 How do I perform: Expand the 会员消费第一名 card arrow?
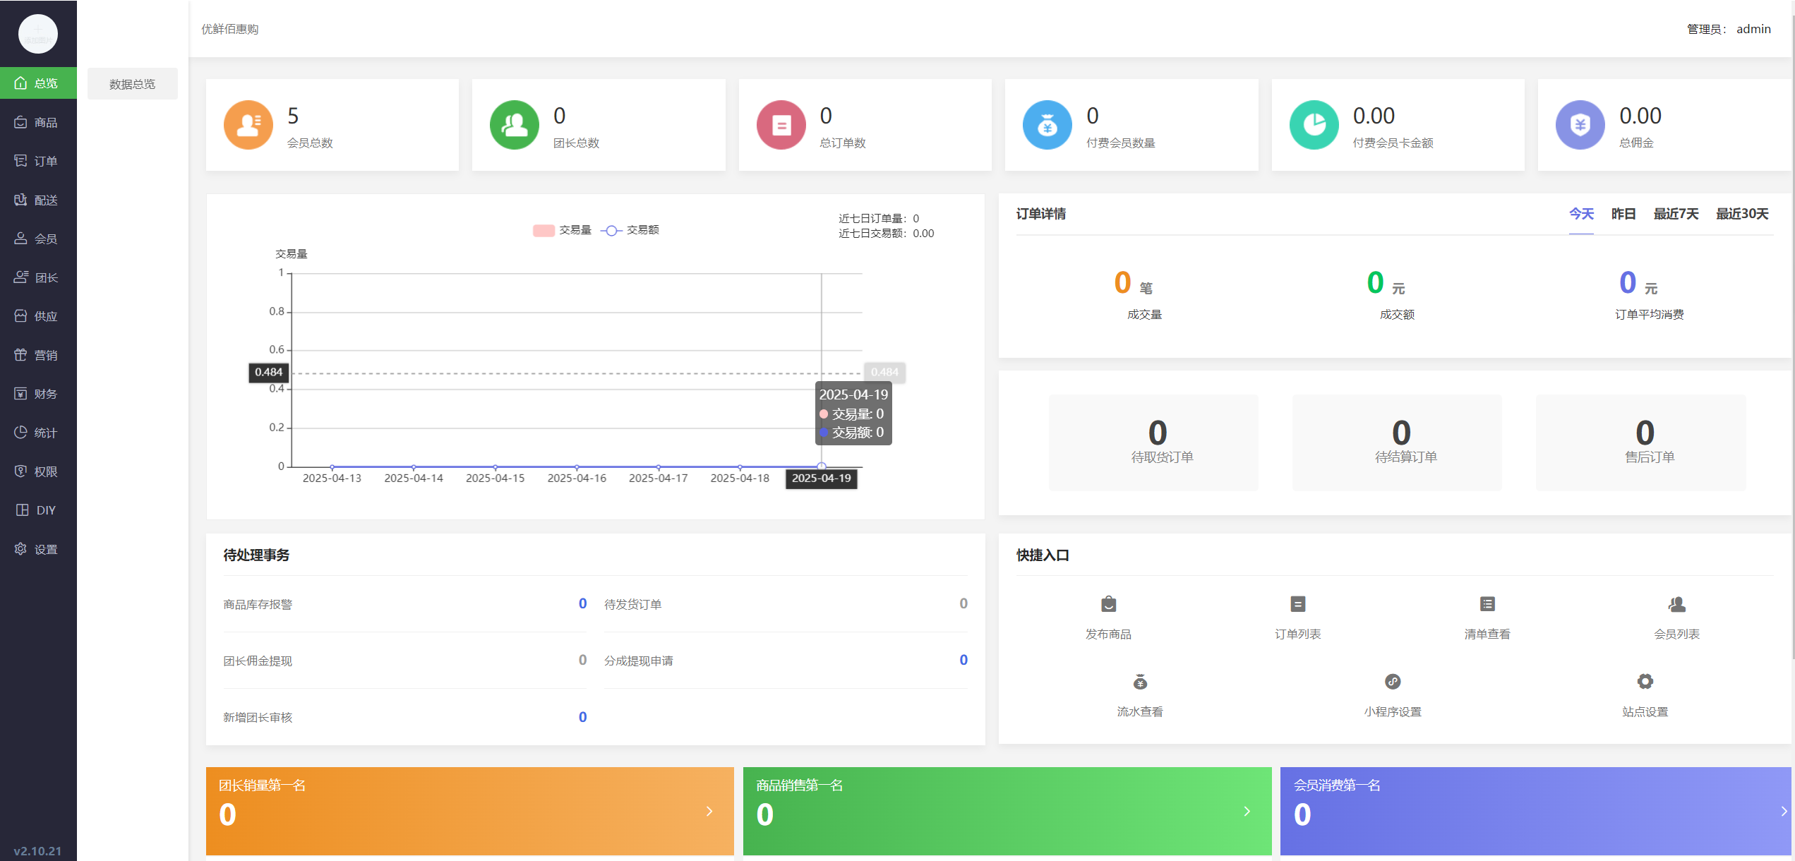tap(1783, 812)
